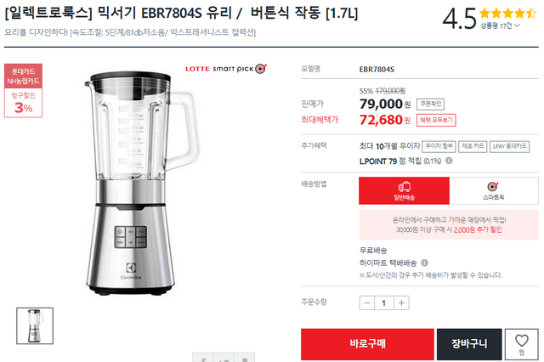Click the Facebook share icon
Viewport: 544px width, 362px height.
(x=203, y=359)
